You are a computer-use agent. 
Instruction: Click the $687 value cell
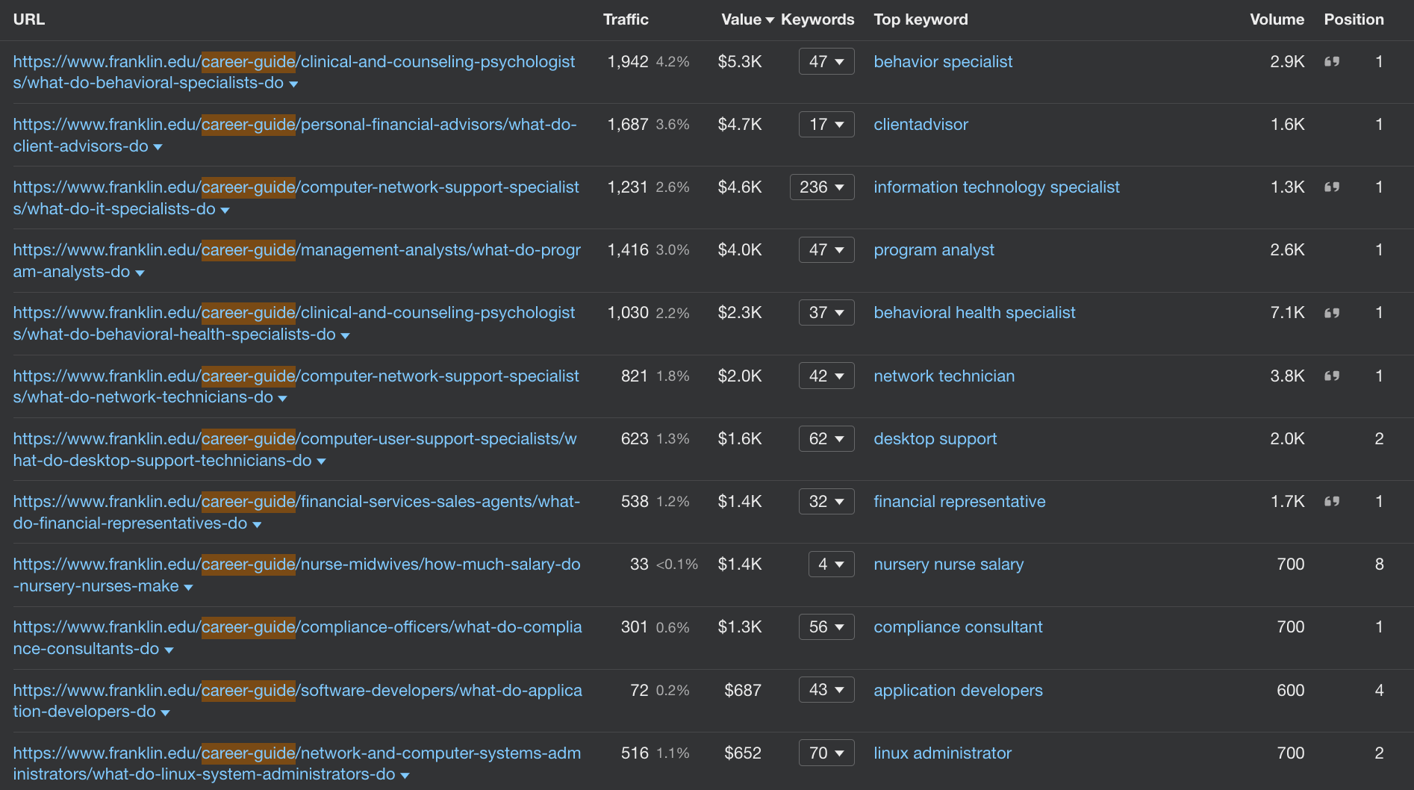tap(743, 690)
